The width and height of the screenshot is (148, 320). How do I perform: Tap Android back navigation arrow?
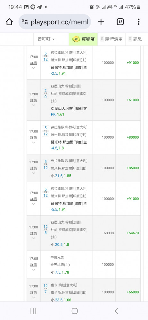tap(116, 311)
